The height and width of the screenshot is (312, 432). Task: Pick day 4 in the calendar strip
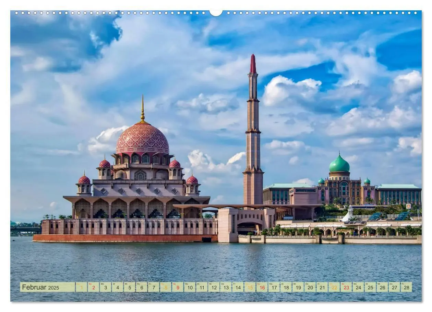(117, 287)
